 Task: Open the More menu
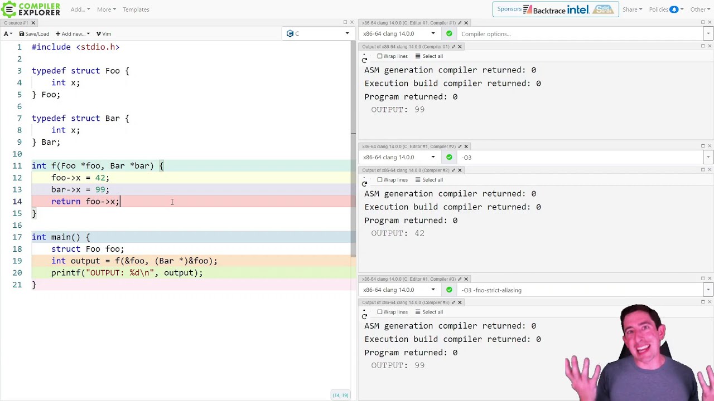point(107,9)
